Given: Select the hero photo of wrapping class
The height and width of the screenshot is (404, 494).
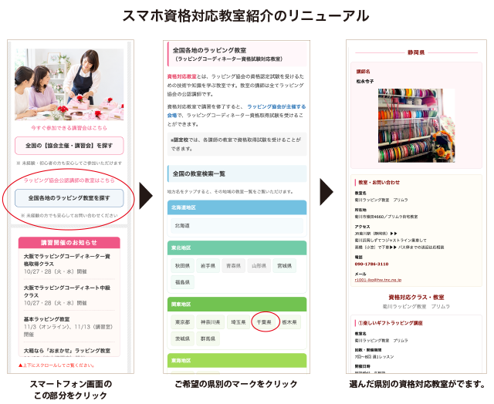Looking at the screenshot, I should point(69,84).
